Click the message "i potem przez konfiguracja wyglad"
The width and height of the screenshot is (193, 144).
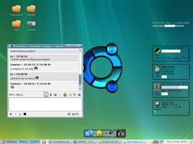tap(30, 60)
